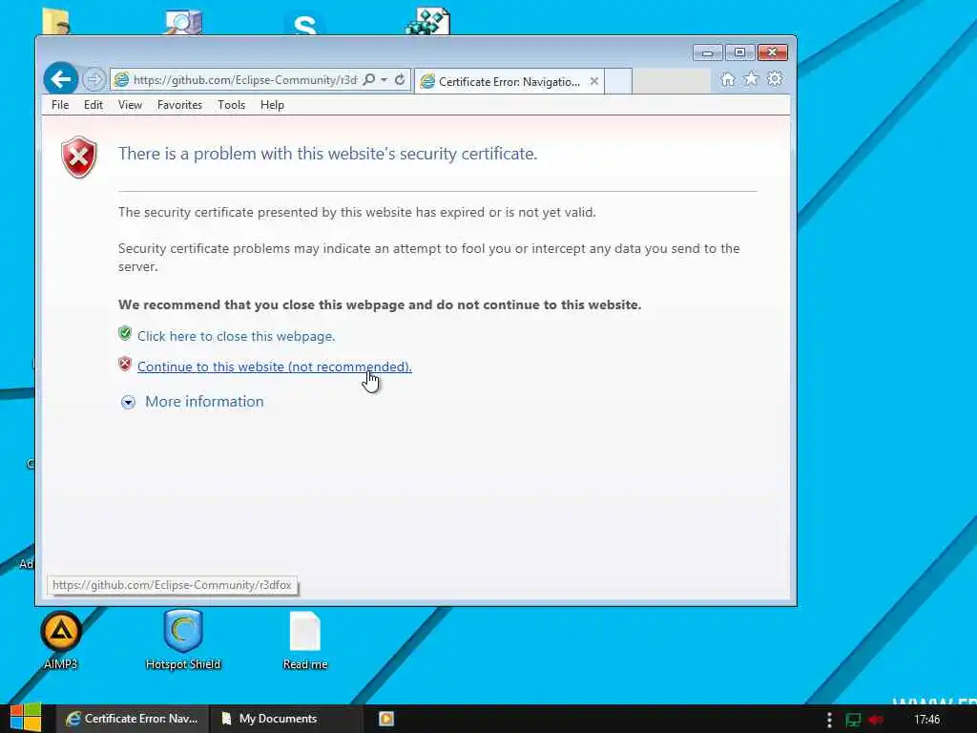
Task: Select the network cubes desktop icon
Action: 427,21
